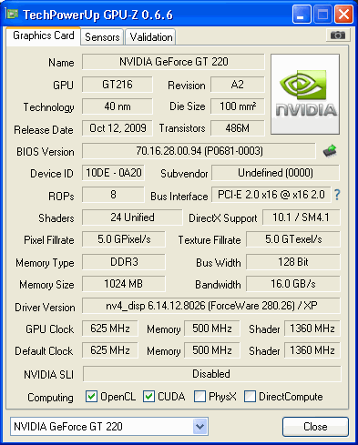
Task: Open the GPU selection dropdown arrow
Action: pos(199,427)
